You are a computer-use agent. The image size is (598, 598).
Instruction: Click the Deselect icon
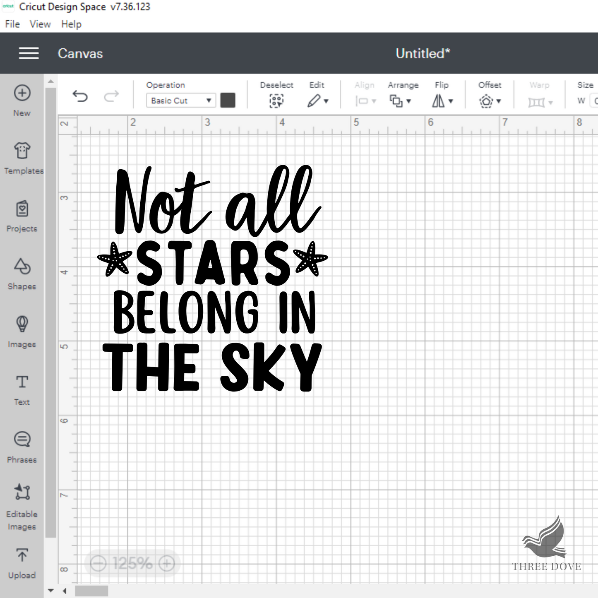pos(276,101)
